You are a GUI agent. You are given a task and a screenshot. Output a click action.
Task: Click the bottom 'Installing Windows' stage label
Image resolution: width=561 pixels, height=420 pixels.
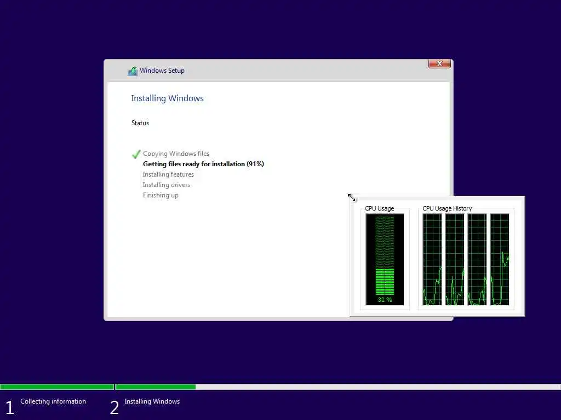click(152, 401)
